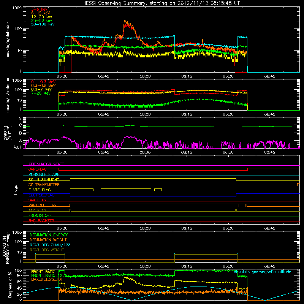Screen dimensions: 304x304
Task: Click the SC_TRANSMITTER flag label
Action: coord(44,185)
